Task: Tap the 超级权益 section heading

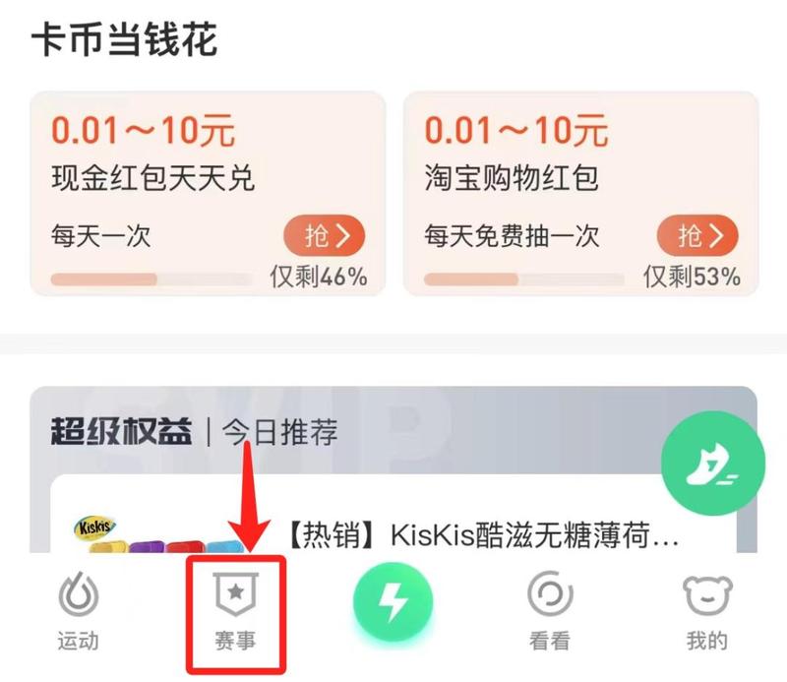Action: [x=121, y=432]
